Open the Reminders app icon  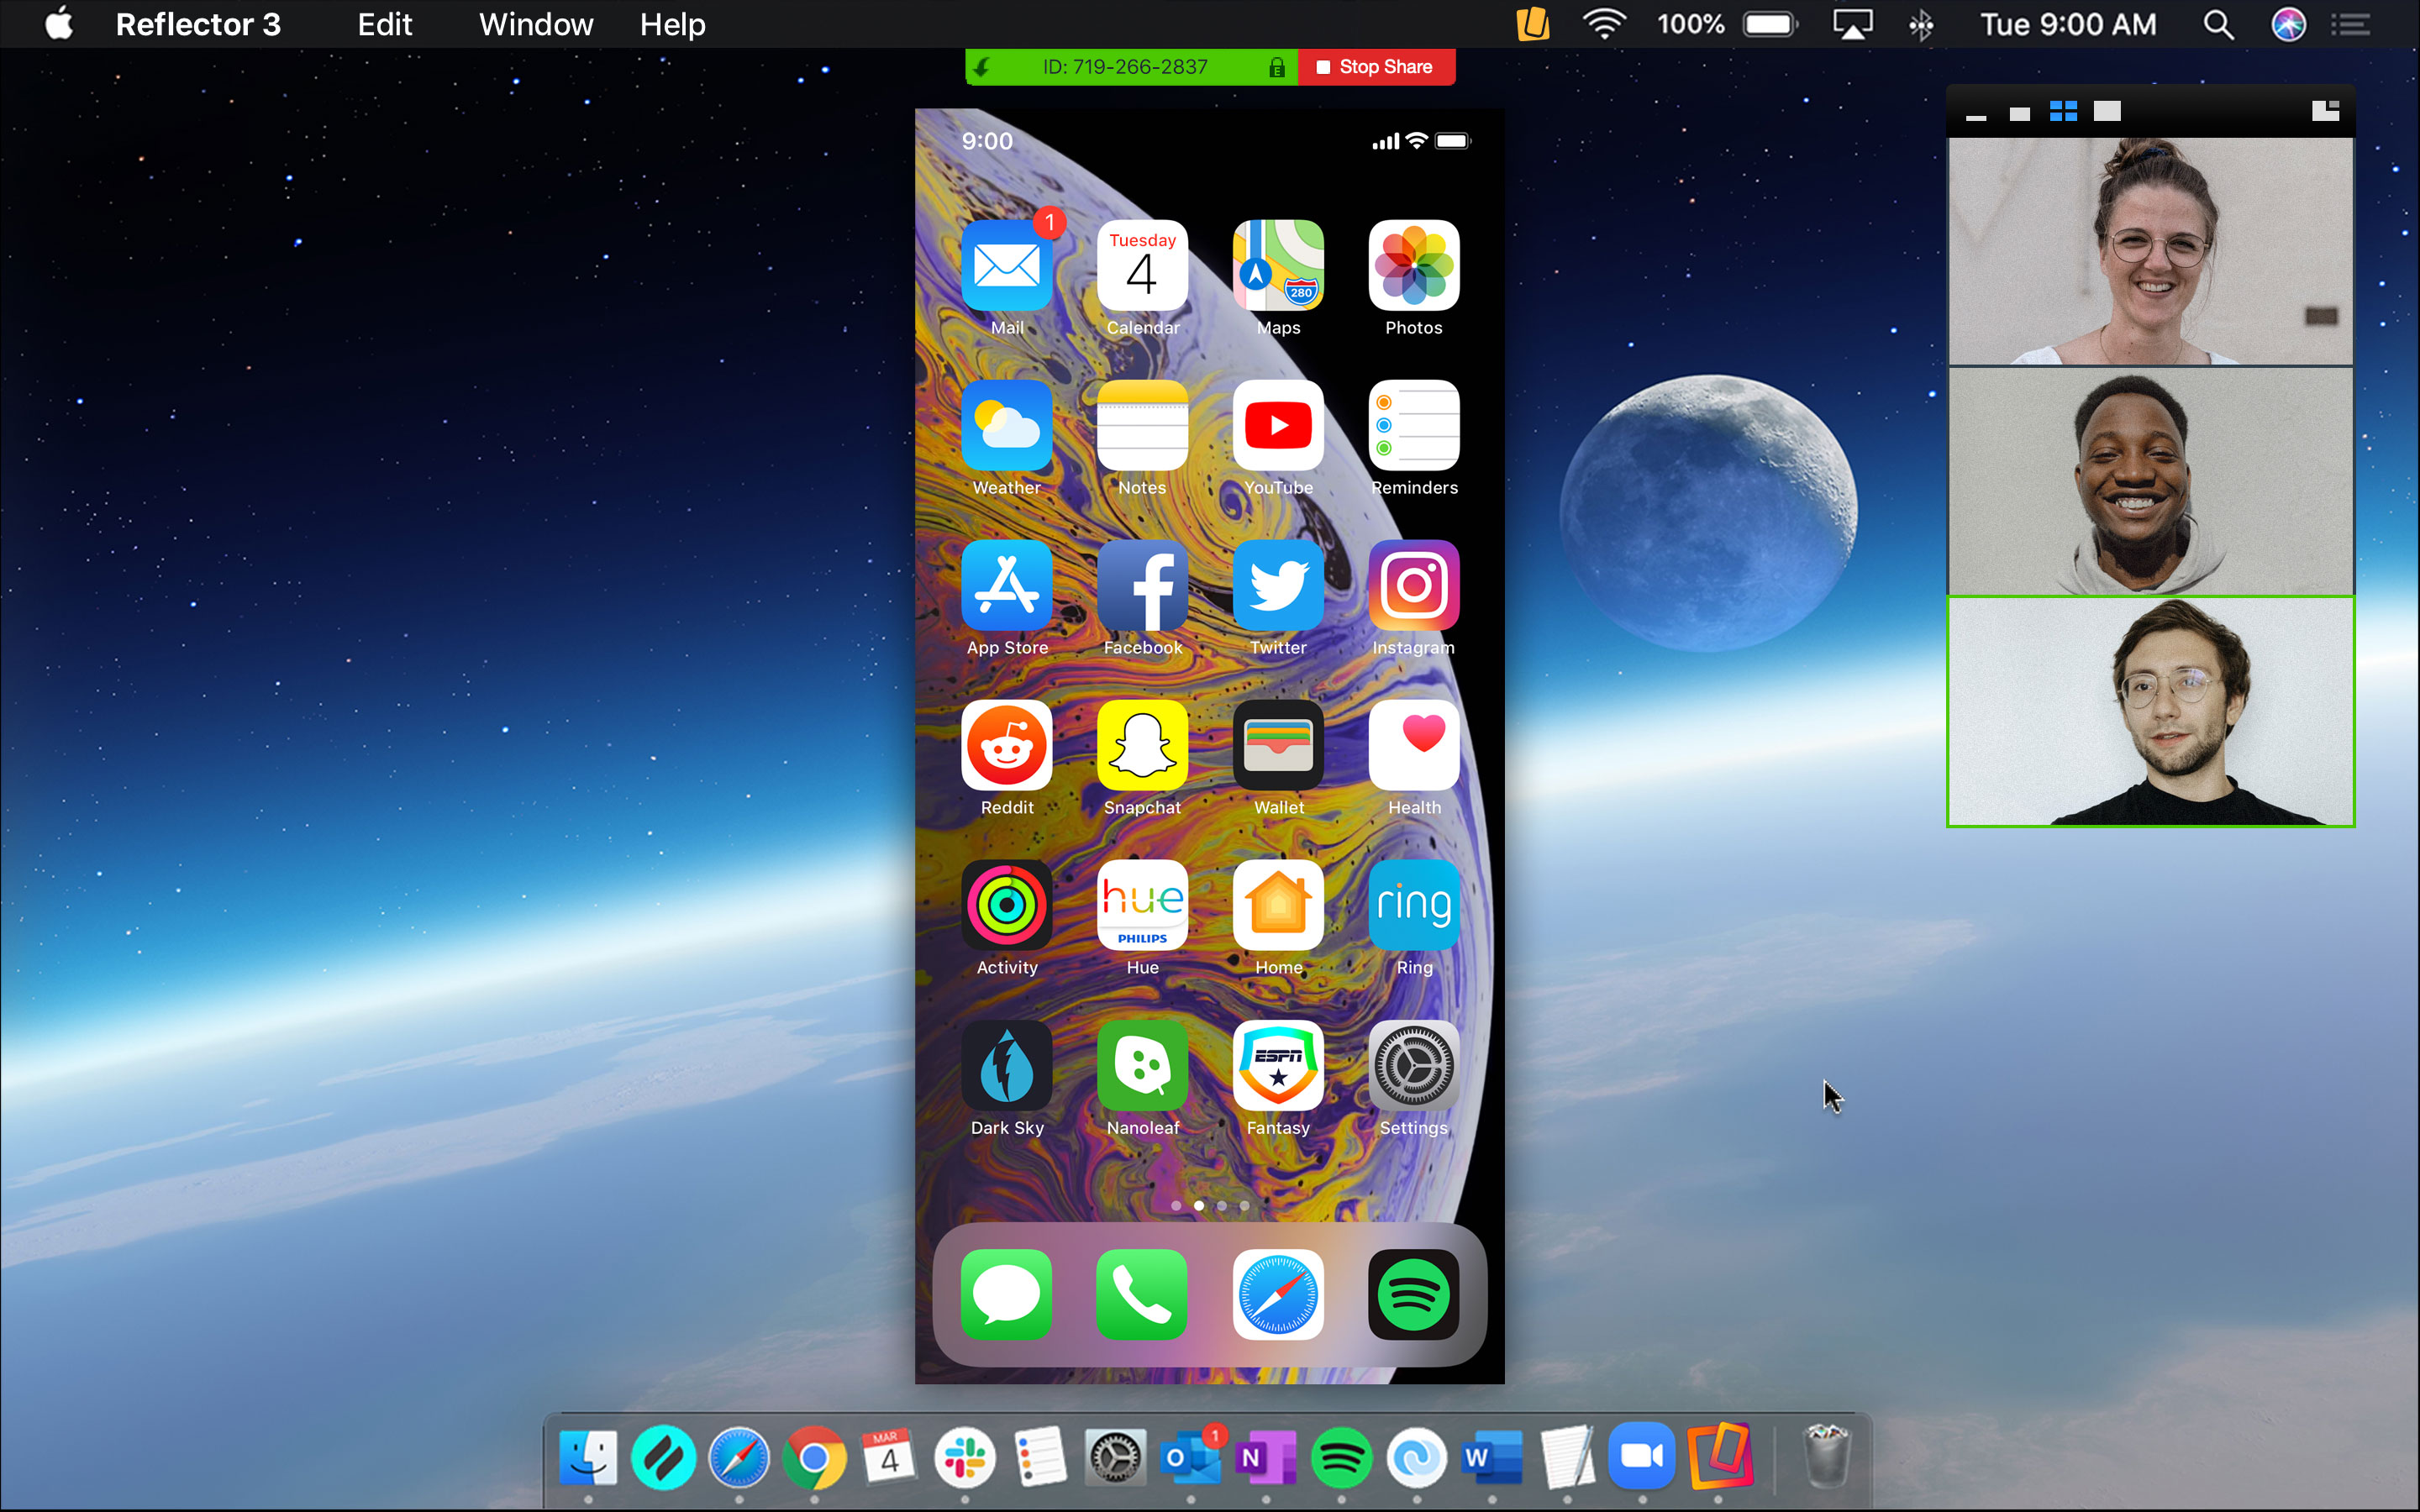tap(1414, 426)
